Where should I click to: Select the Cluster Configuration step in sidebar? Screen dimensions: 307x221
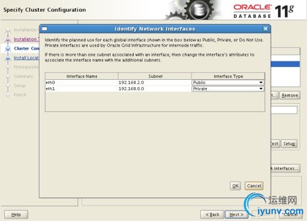coord(26,48)
